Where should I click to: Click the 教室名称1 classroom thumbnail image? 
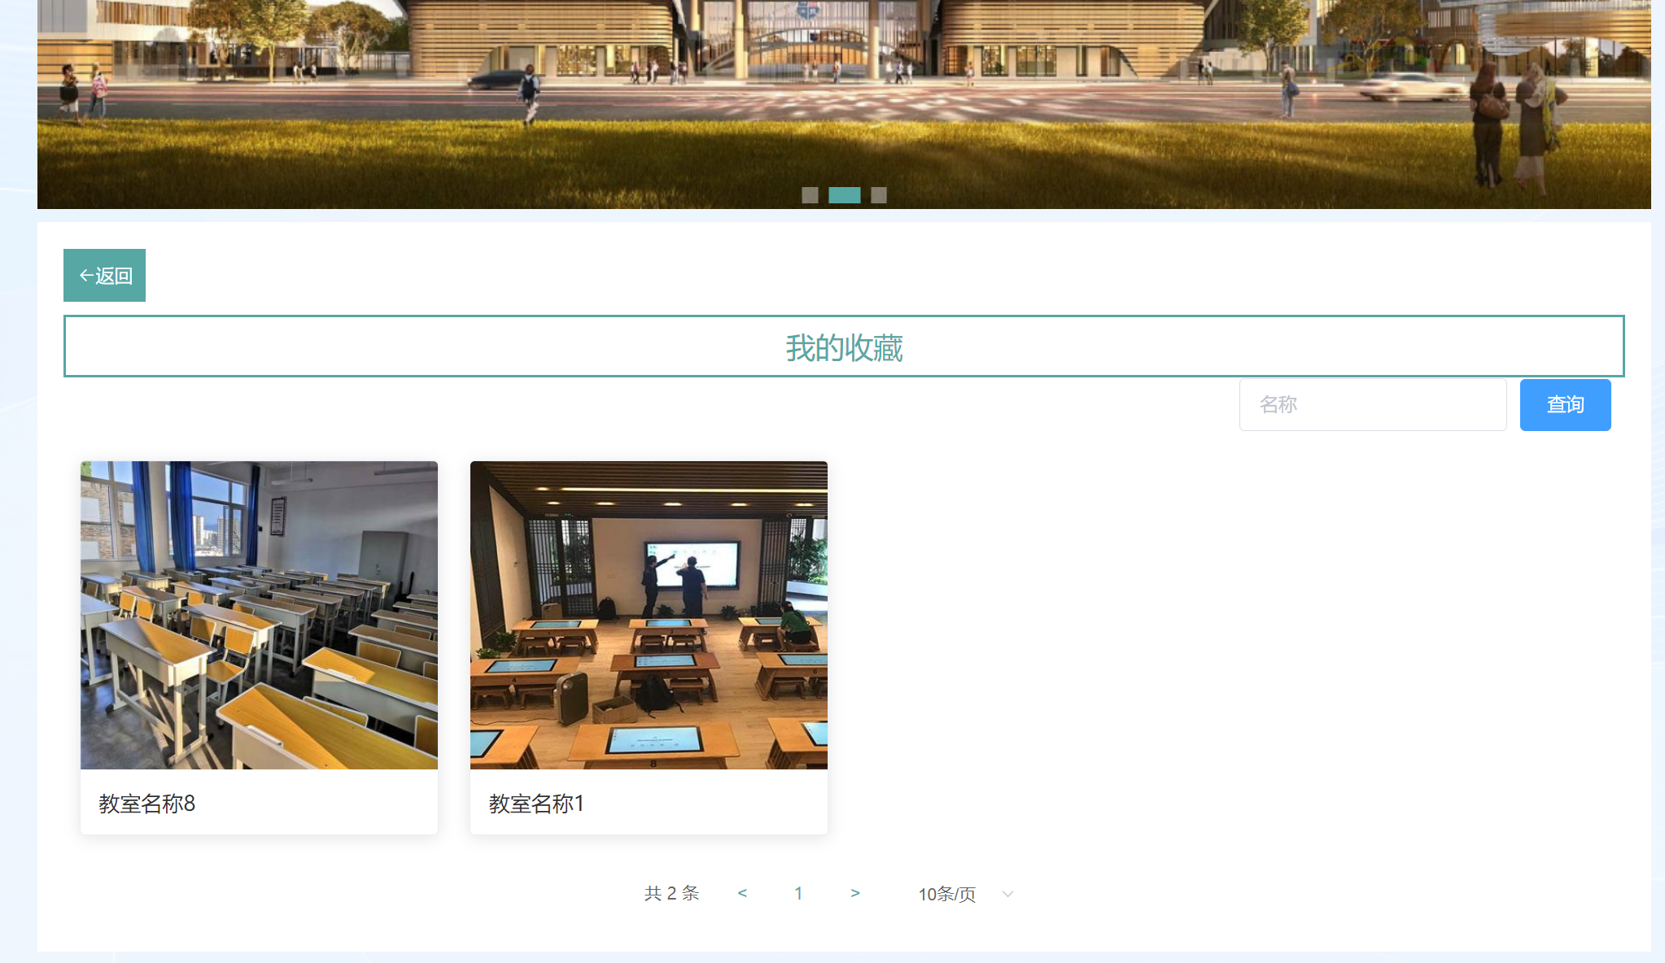coord(649,615)
